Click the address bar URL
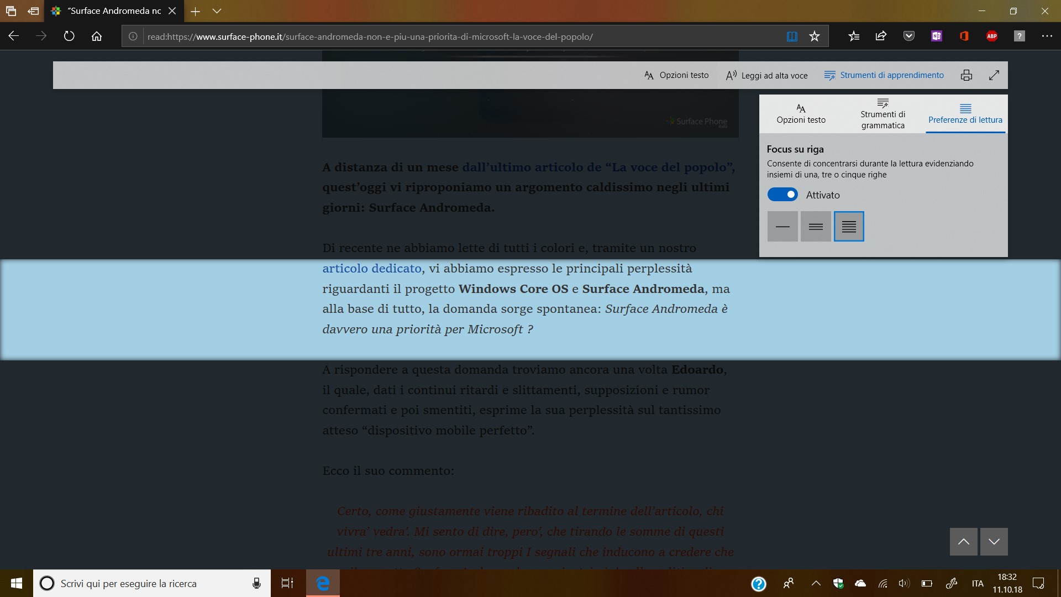The image size is (1061, 597). [x=370, y=36]
